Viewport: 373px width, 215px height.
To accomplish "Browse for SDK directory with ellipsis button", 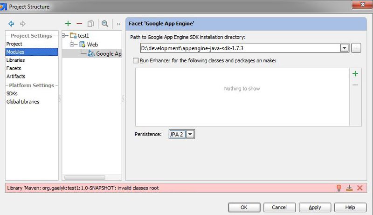I will 356,48.
